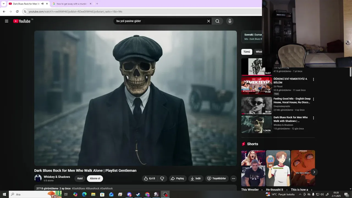The width and height of the screenshot is (352, 198).
Task: Open Steam from the taskbar
Action: click(x=138, y=194)
